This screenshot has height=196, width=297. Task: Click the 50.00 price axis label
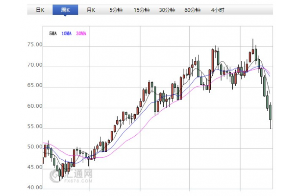click(35, 147)
